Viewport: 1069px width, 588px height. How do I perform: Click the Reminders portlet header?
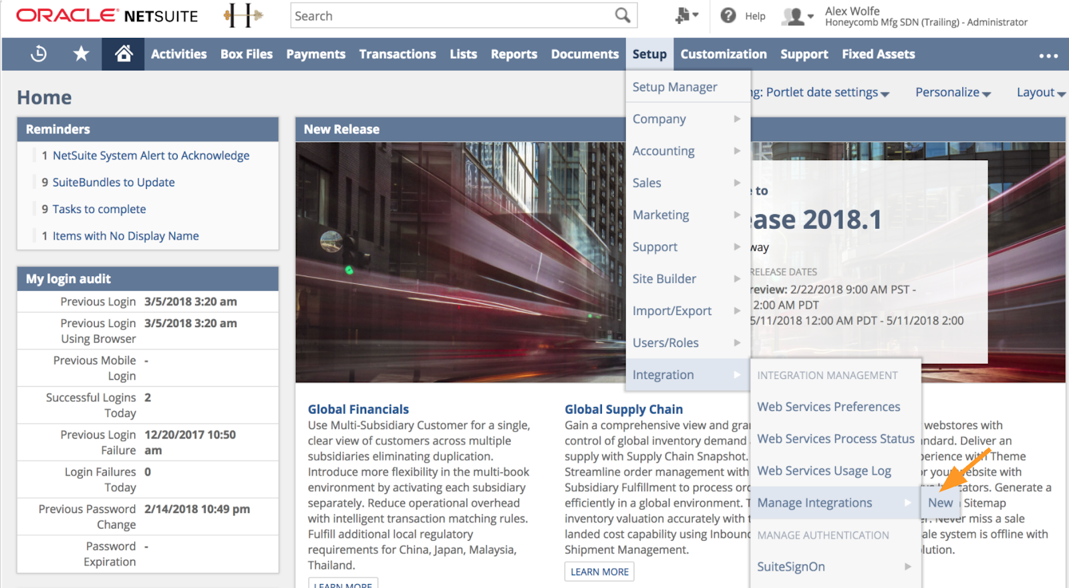(x=148, y=129)
